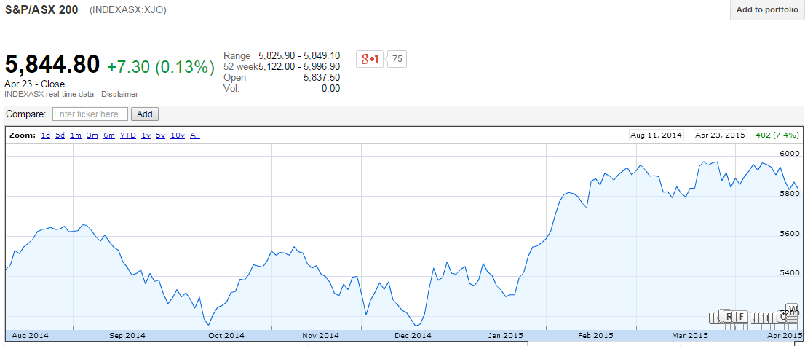Click the 52 week range 5,122.00 - 5,996.90
The height and width of the screenshot is (346, 805).
pyautogui.click(x=299, y=66)
